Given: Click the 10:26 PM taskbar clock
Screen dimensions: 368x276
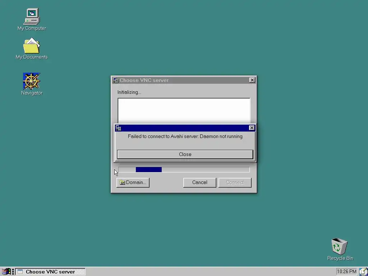Looking at the screenshot, I should click(346, 272).
